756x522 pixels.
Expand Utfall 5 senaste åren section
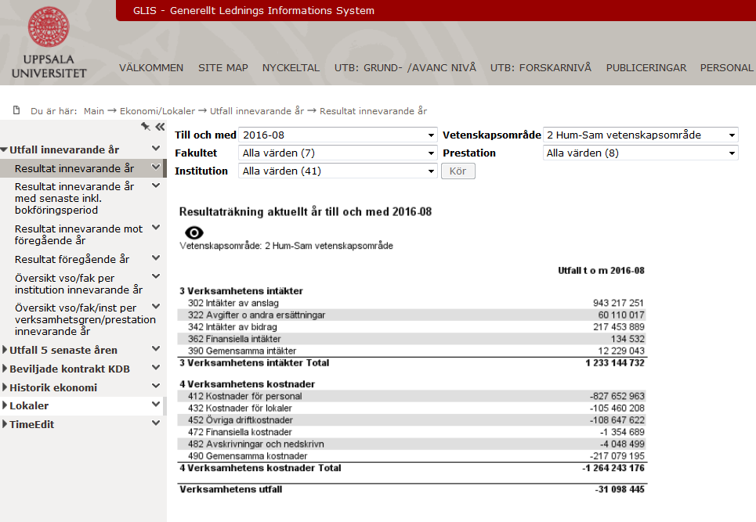[x=5, y=350]
